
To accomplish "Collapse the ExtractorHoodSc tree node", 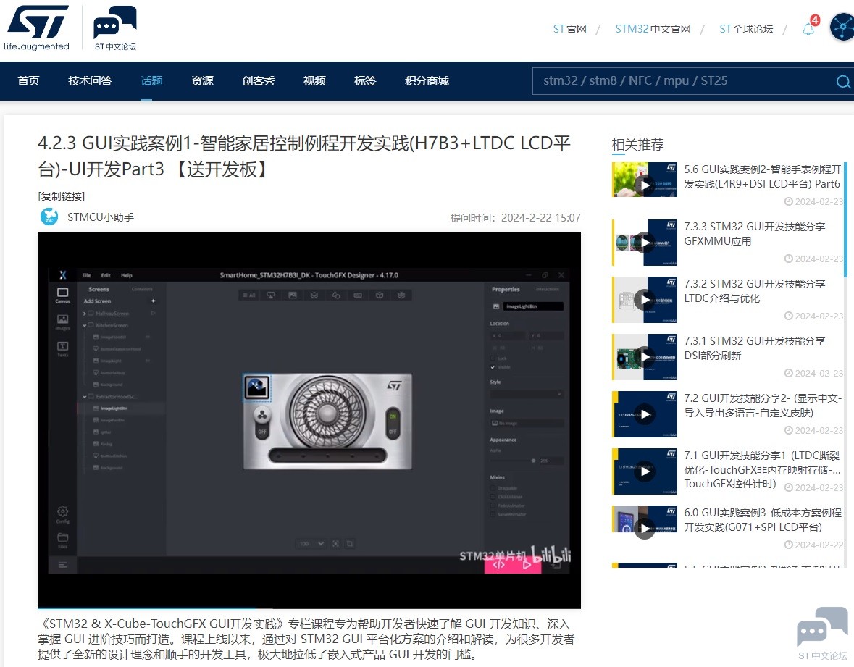I will coord(85,396).
